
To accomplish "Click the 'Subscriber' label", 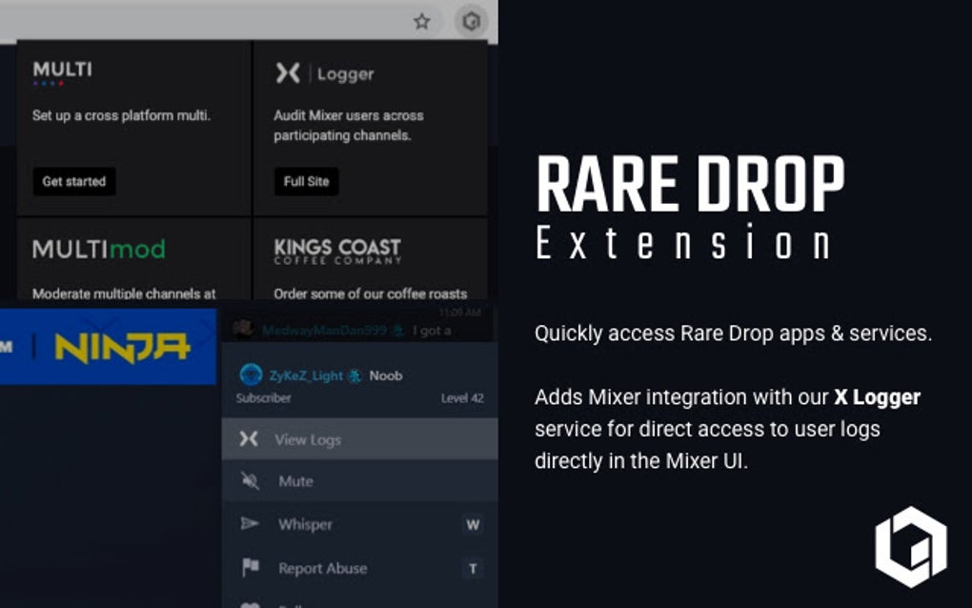I will (x=263, y=398).
